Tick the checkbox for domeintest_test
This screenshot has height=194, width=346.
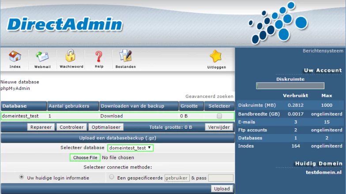tap(219, 116)
